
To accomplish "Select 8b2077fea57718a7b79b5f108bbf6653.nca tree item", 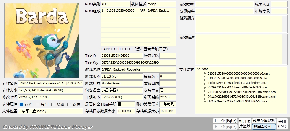I will (x=237, y=101).
